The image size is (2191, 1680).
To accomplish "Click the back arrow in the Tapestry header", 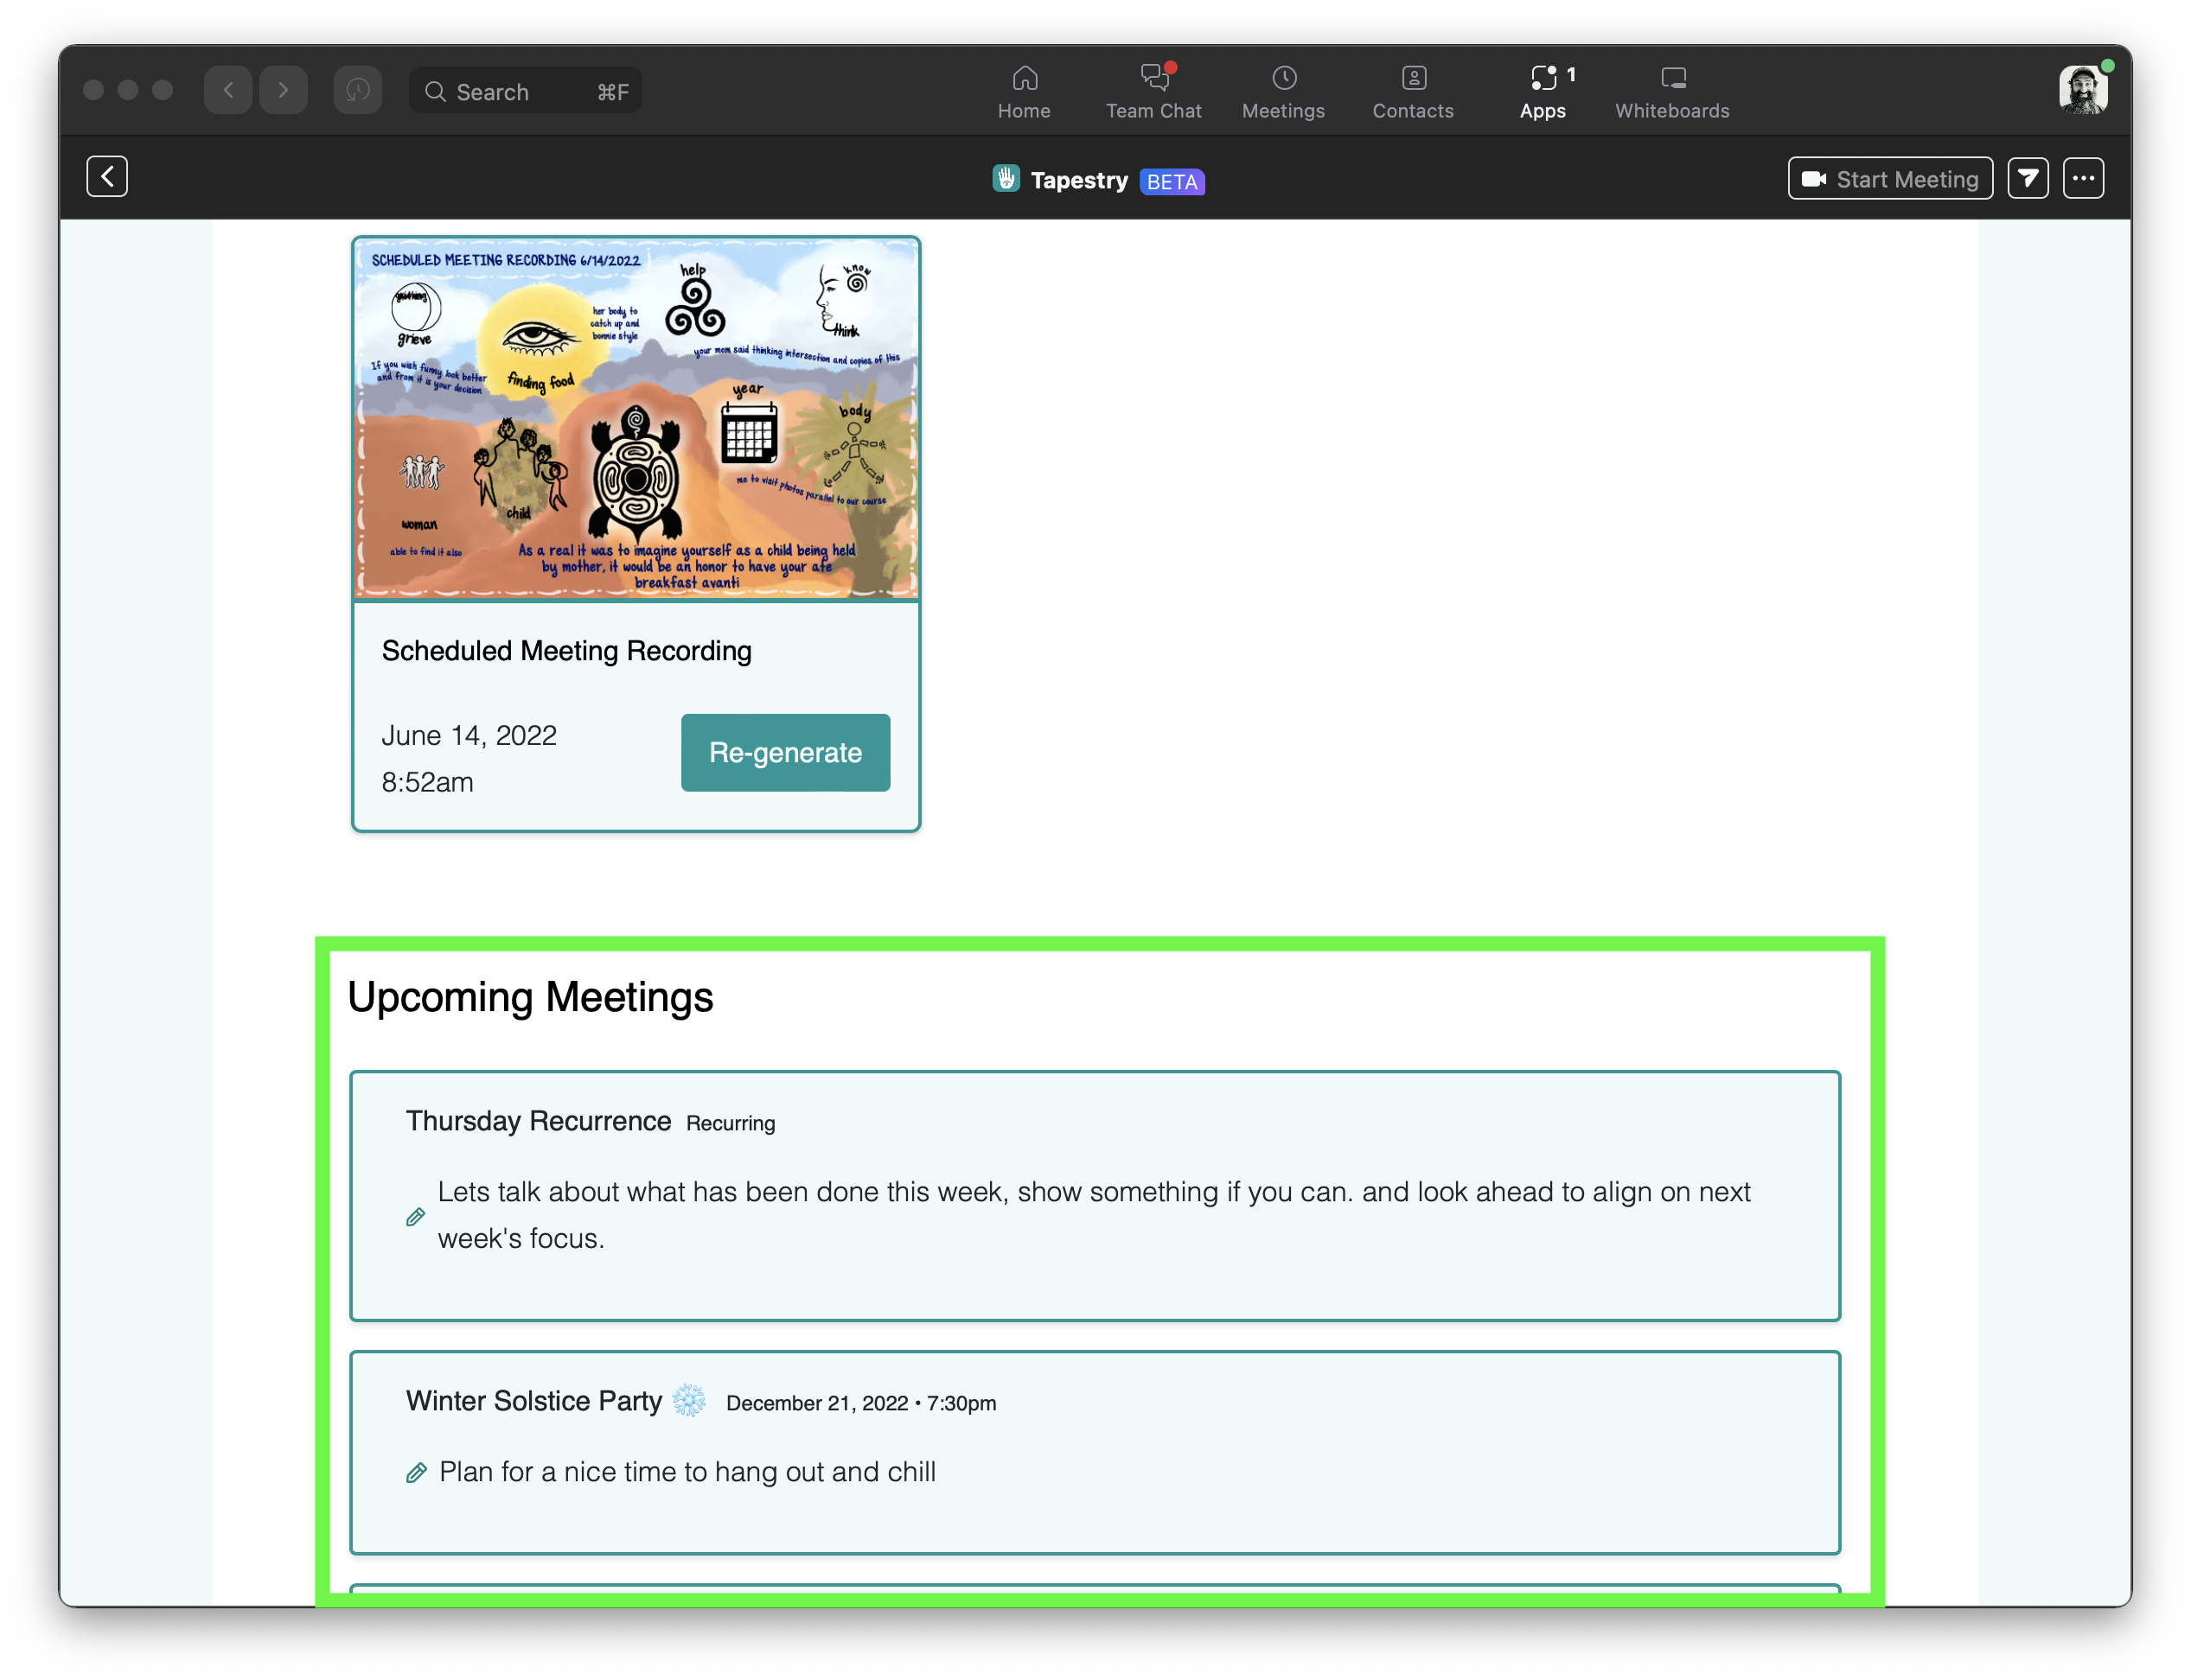I will point(107,177).
